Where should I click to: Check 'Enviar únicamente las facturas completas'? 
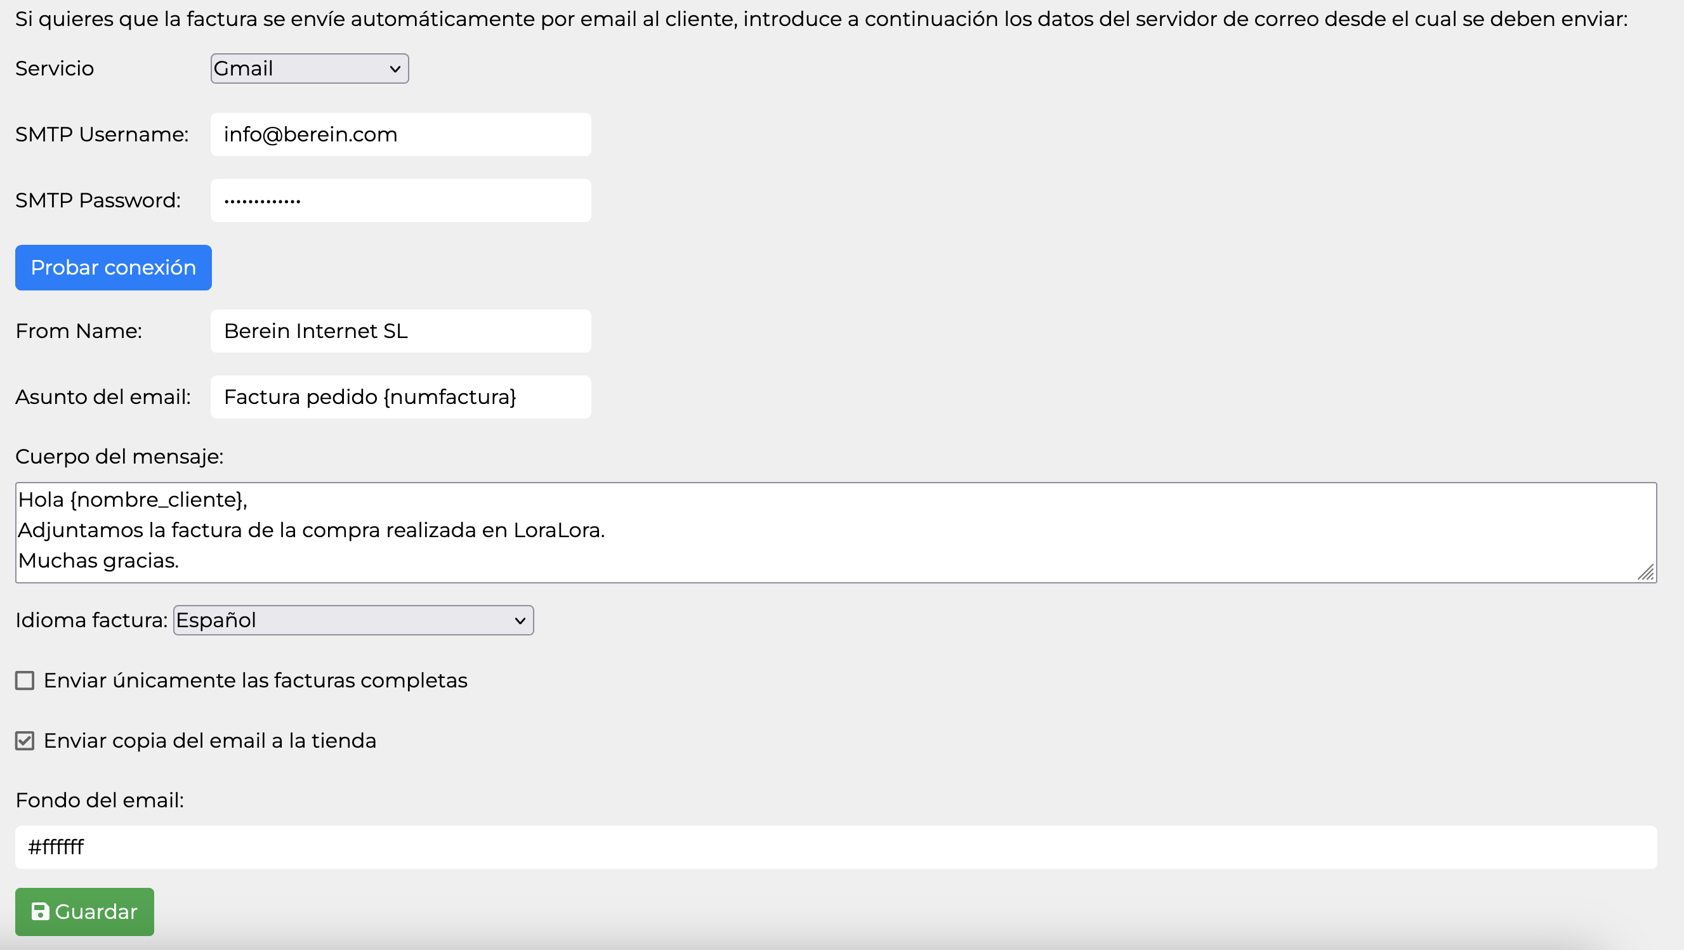pos(25,680)
